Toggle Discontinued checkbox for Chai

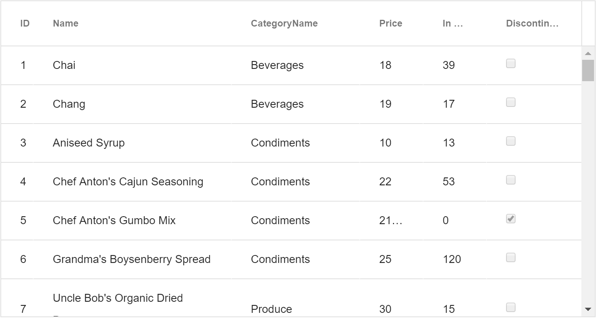coord(511,64)
